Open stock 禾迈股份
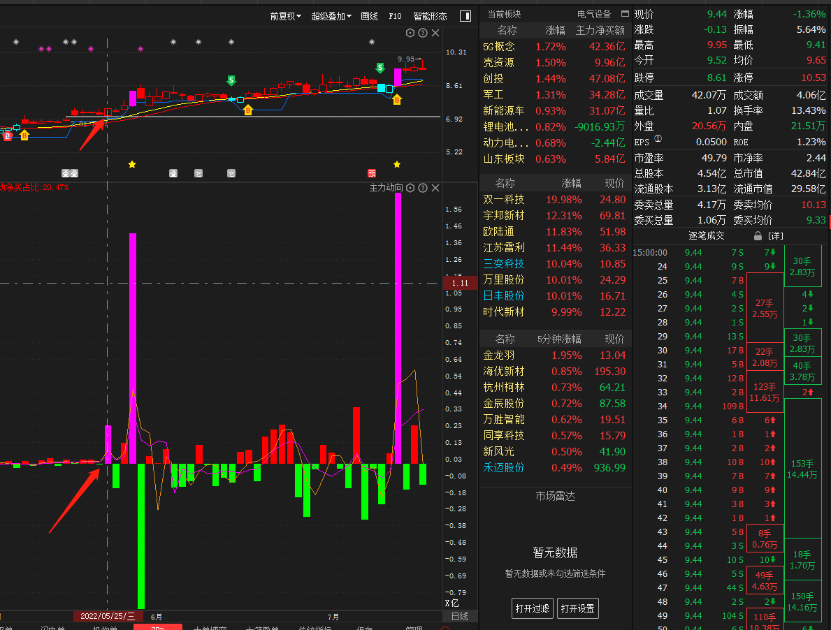Viewport: 831px width, 630px height. [554, 467]
